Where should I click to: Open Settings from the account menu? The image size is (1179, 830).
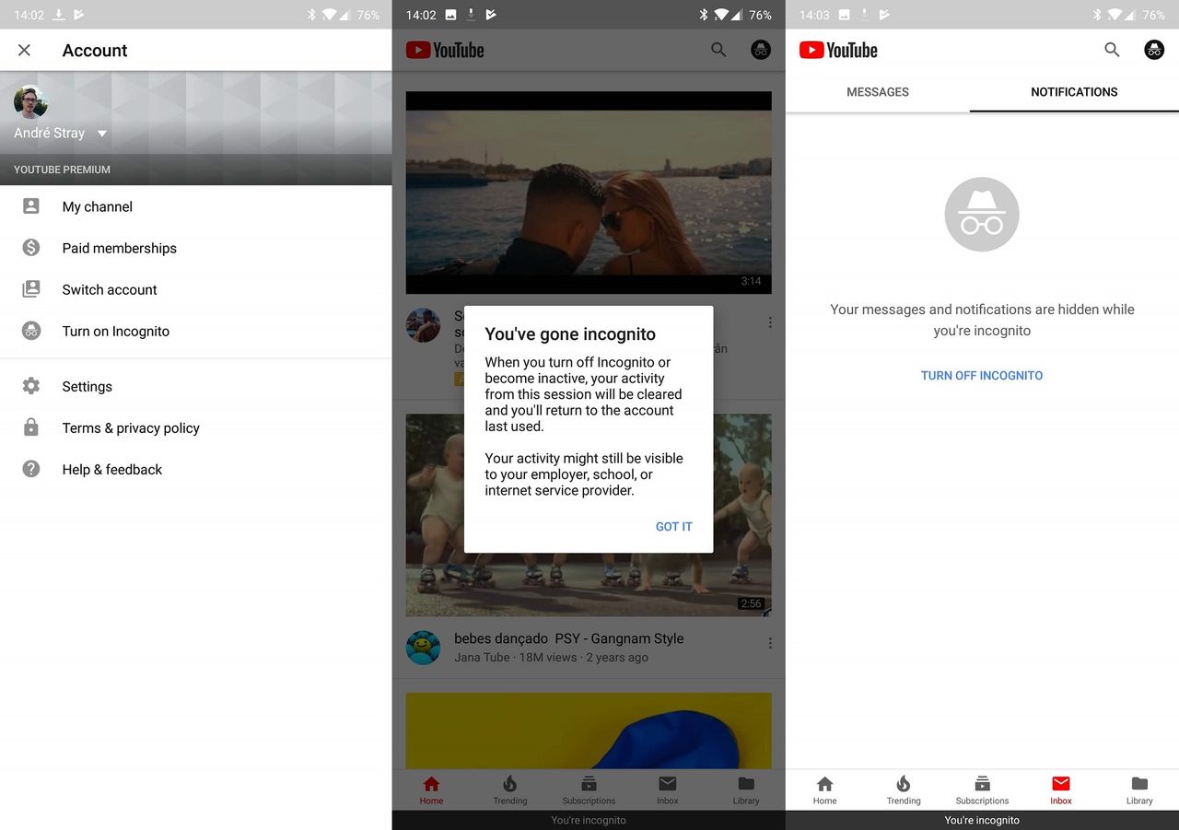pyautogui.click(x=195, y=386)
